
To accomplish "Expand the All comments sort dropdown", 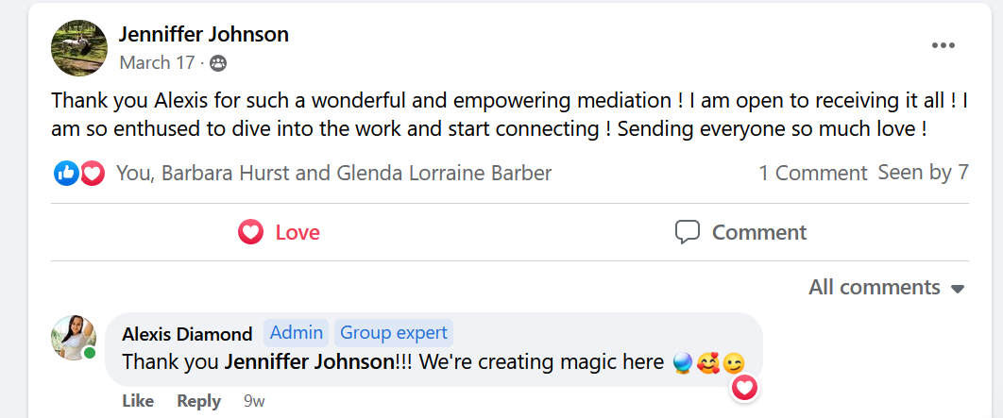I will click(885, 287).
